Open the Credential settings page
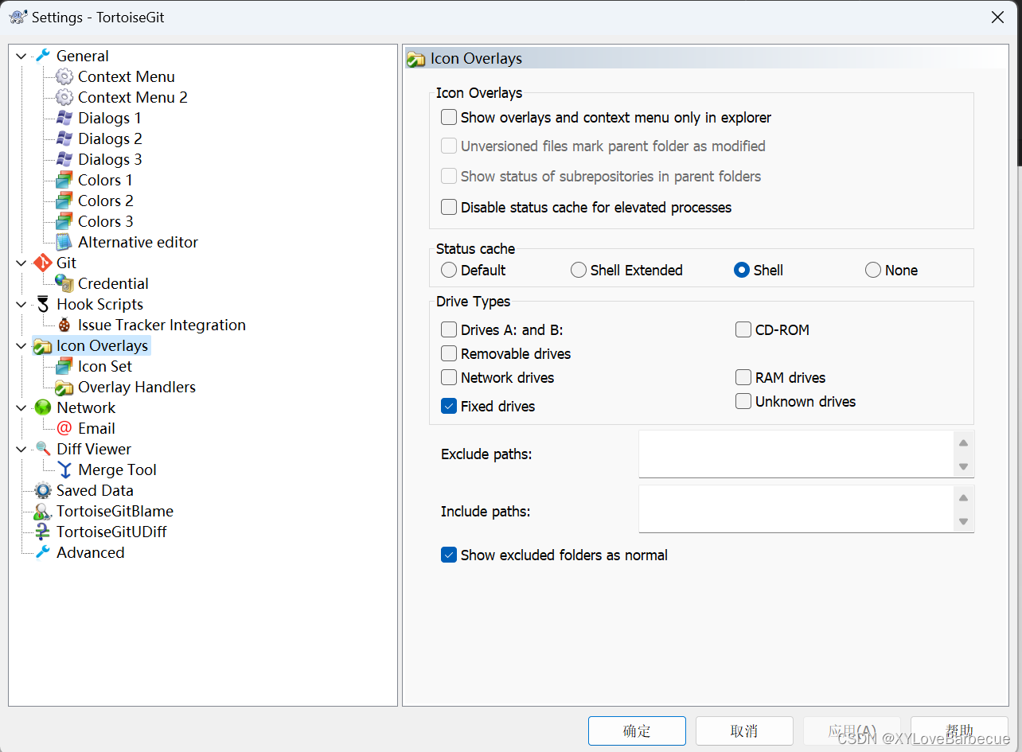This screenshot has height=752, width=1022. point(113,283)
